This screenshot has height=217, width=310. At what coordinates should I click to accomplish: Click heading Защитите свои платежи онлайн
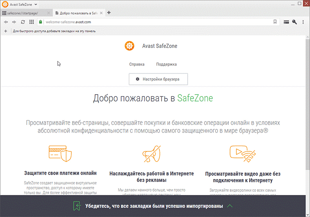pyautogui.click(x=60, y=173)
